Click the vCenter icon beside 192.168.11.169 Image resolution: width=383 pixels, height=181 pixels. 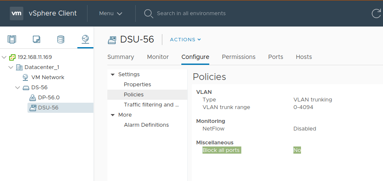[12, 57]
